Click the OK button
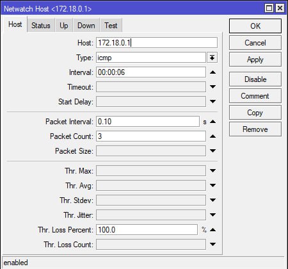The width and height of the screenshot is (288, 269). tap(255, 26)
